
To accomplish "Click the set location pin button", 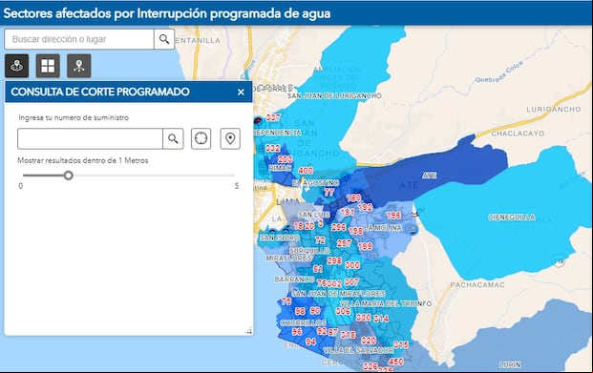I will pos(230,138).
